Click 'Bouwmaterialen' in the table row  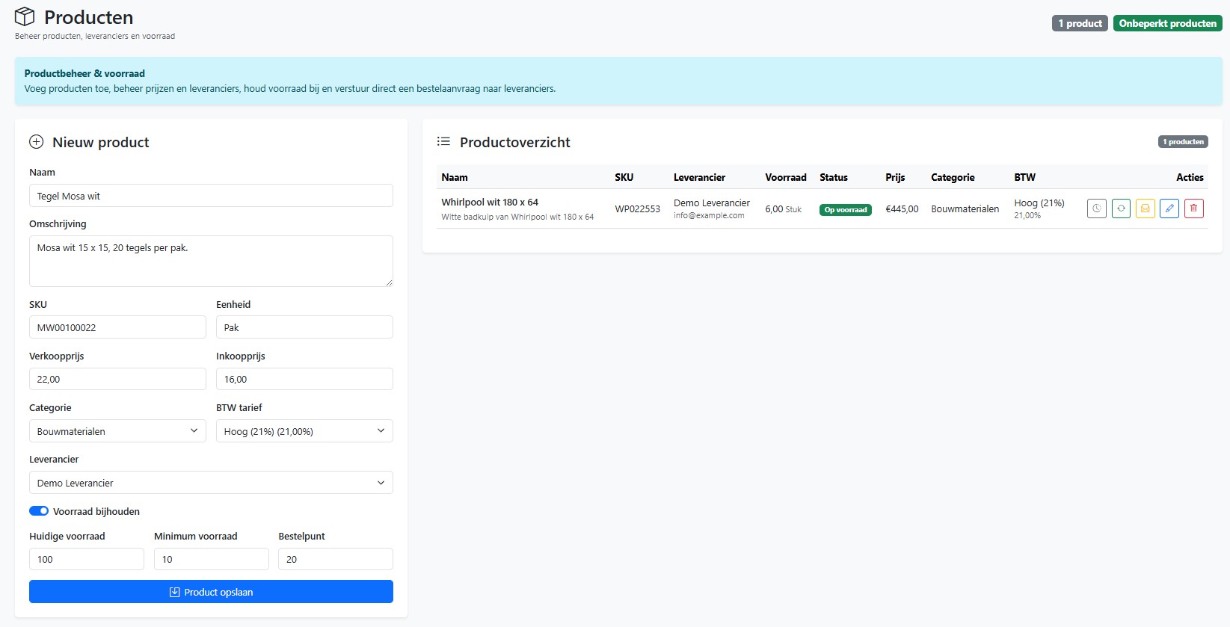(x=965, y=209)
